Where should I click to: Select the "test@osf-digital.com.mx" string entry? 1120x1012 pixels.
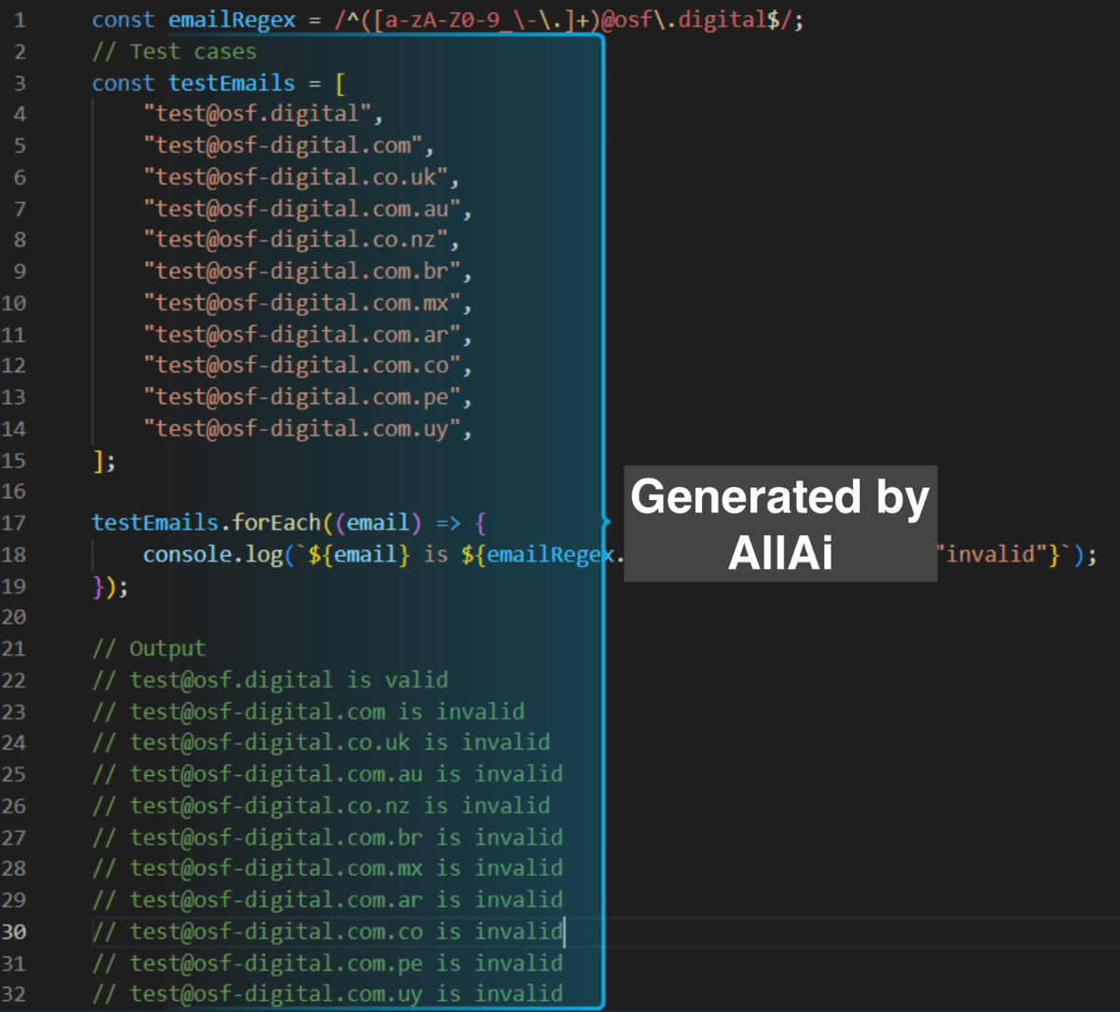point(302,303)
